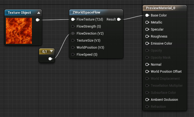The height and width of the screenshot is (117, 194).
Task: Click the FlowTexture (T2d) input pin
Action: click(73, 19)
